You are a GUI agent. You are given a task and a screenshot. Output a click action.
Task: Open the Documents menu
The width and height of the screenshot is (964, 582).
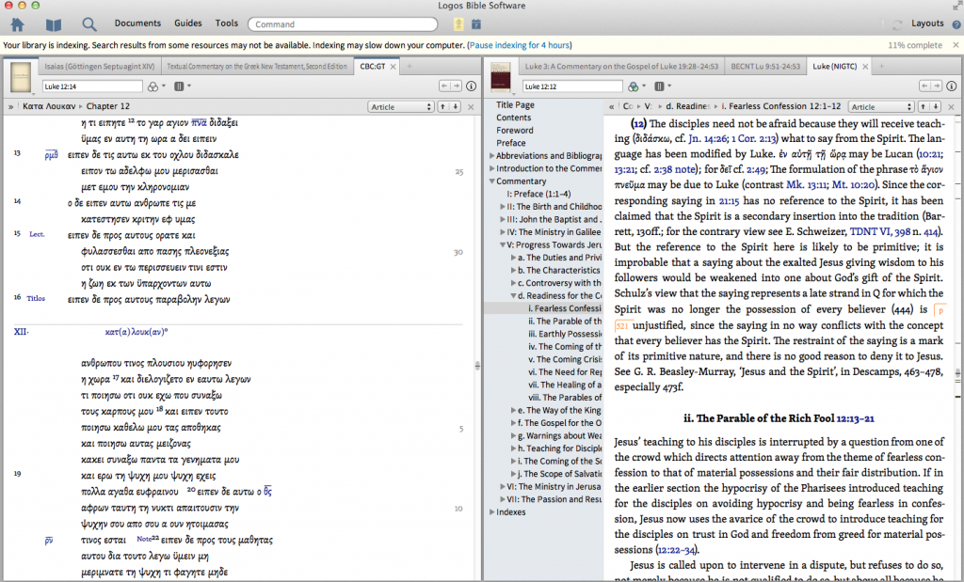click(137, 24)
